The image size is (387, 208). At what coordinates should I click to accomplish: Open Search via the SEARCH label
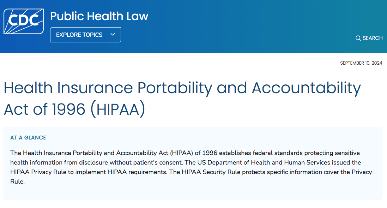pos(373,38)
